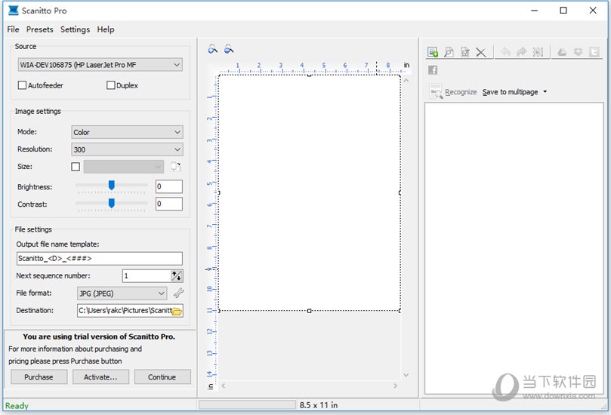Enable the Autofeeder checkbox
Screen dimensions: 611x415
tap(22, 85)
